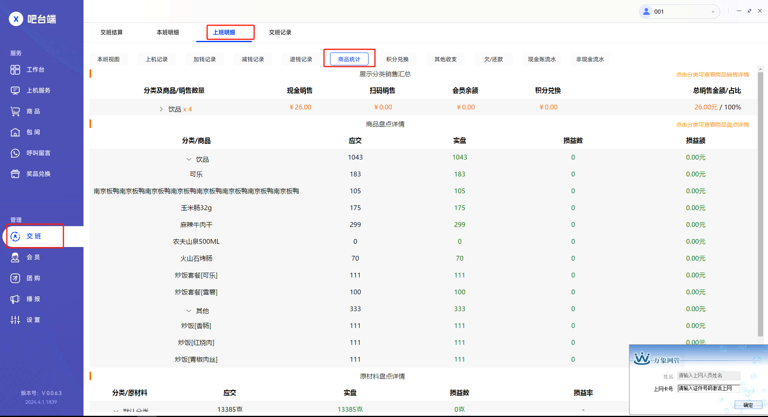
Task: Collapse the 饮品 category in inventory details
Action: [189, 160]
